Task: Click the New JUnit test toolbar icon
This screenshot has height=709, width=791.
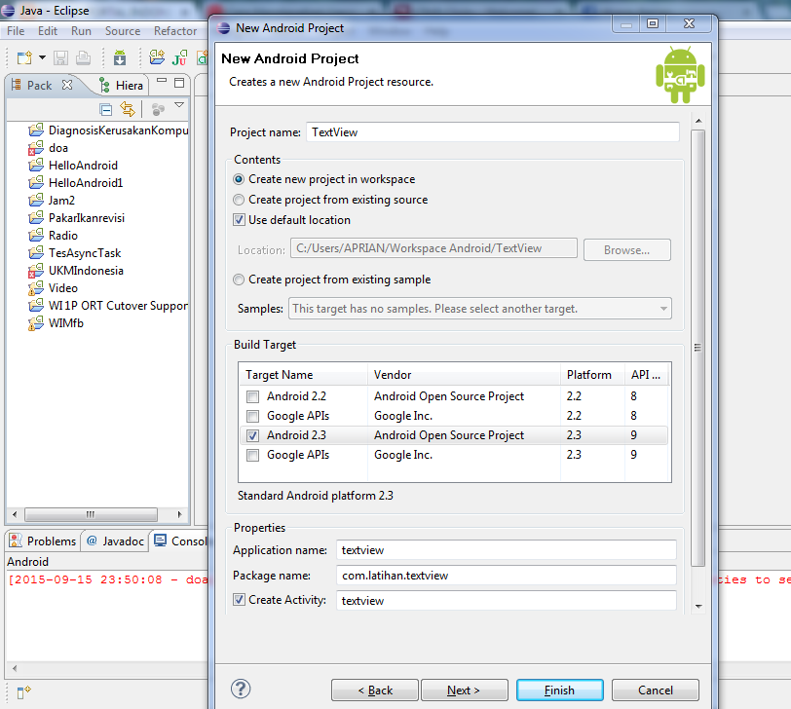Action: (179, 58)
